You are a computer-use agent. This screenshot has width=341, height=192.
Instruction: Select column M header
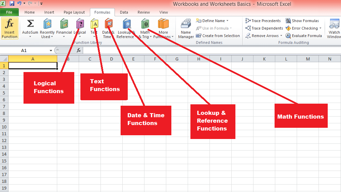pos(308,59)
